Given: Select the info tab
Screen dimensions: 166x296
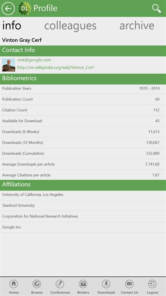Looking at the screenshot, I should pos(12,26).
